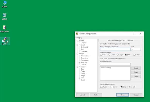Open the Session category
This screenshot has width=150, height=102.
click(x=81, y=40)
